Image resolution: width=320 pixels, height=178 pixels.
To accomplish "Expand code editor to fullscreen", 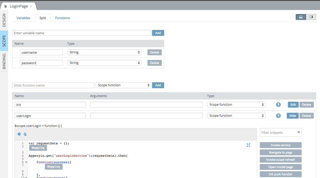I will pos(248,145).
